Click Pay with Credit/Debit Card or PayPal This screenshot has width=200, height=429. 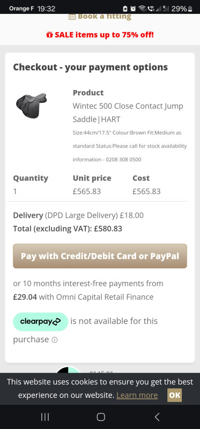100,256
